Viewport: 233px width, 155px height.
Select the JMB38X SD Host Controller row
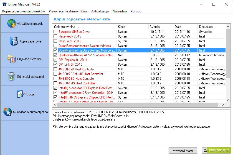[139, 79]
